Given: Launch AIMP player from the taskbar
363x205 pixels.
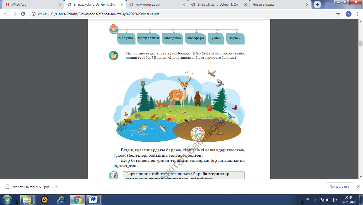Looking at the screenshot, I should coord(45,199).
